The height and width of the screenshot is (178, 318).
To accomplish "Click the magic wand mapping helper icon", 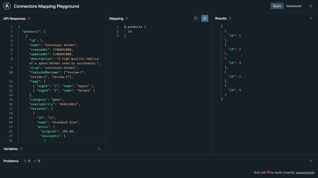I will 205,18.
